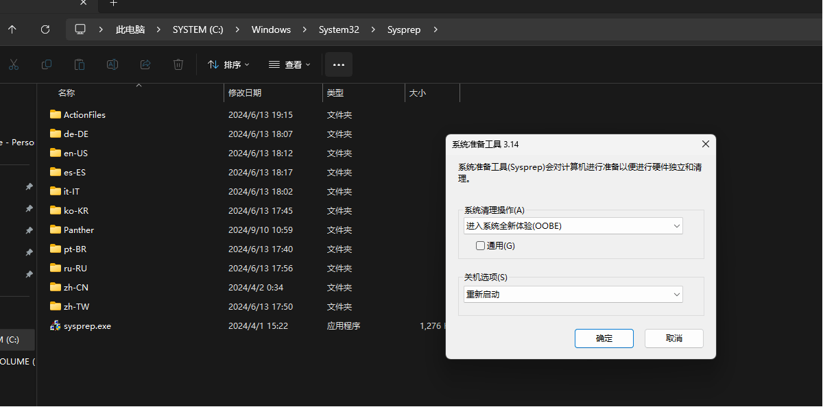This screenshot has height=407, width=823.
Task: Navigate to 此电脑 breadcrumb
Action: [130, 29]
